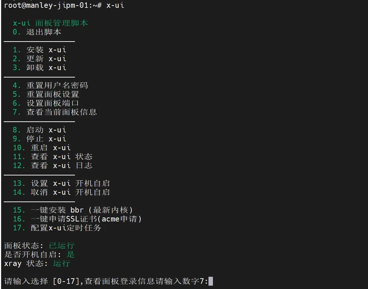Select '9. 停止 x-ui' stop entry
368x289 pixels.
[39, 139]
